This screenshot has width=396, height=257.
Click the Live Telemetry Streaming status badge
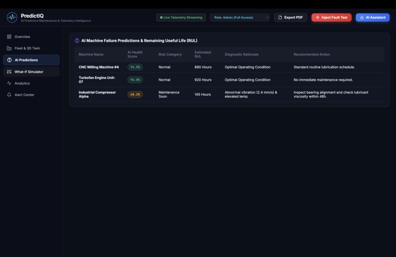[x=181, y=17]
